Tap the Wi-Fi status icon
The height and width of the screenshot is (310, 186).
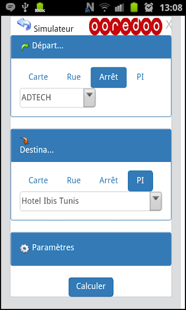click(x=104, y=8)
